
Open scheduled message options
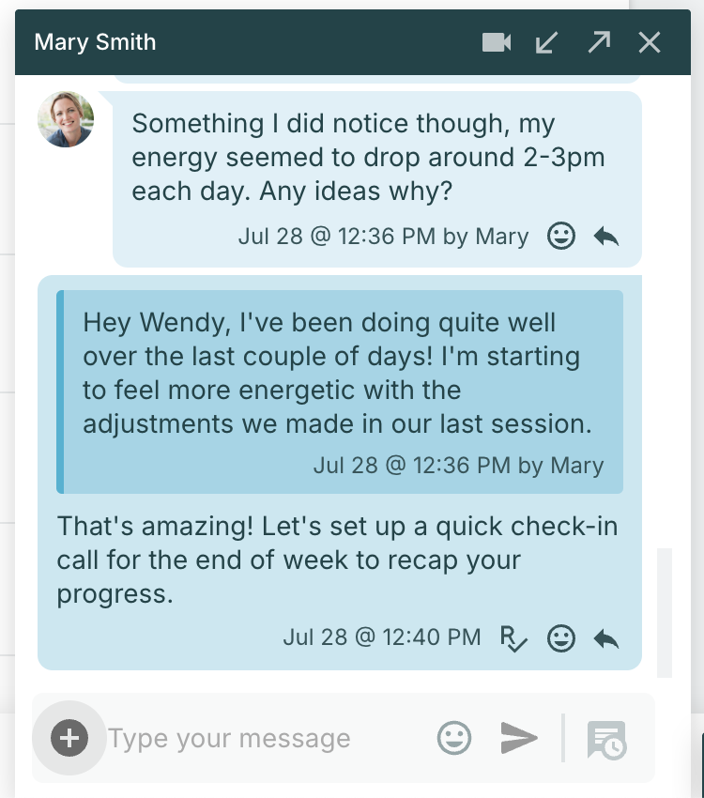(606, 740)
